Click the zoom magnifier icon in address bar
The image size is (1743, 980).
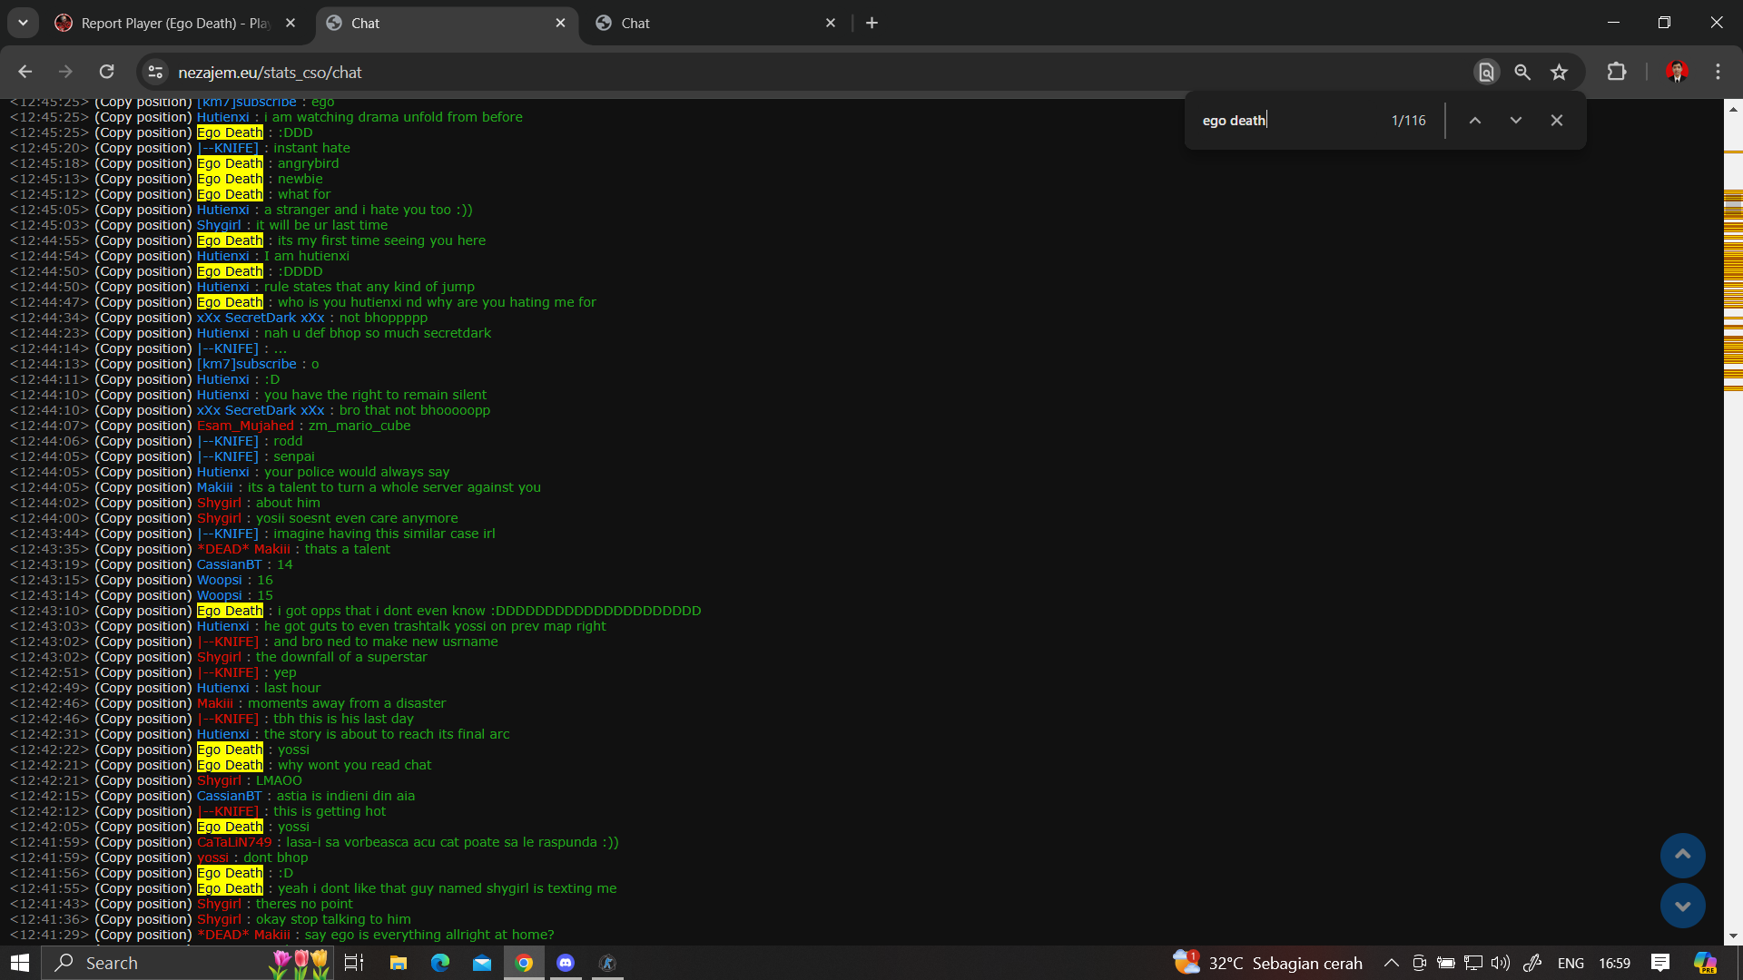pyautogui.click(x=1522, y=73)
